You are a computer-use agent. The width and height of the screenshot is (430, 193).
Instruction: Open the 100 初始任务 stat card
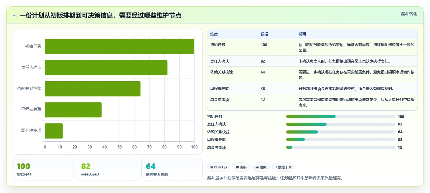point(43,169)
